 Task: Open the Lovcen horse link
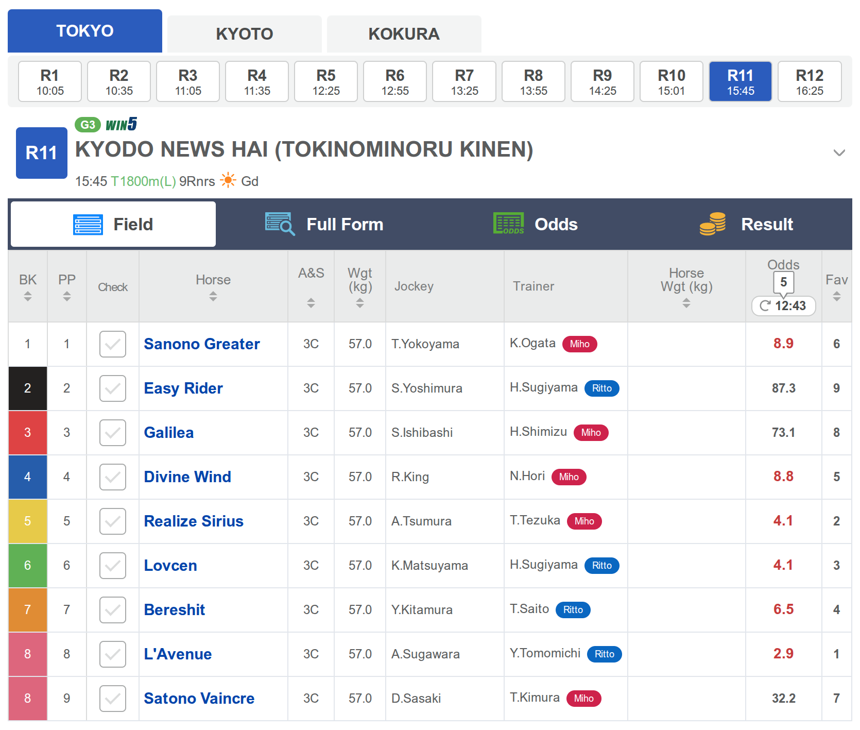170,566
